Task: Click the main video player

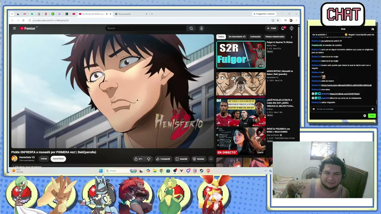Action: tap(113, 91)
